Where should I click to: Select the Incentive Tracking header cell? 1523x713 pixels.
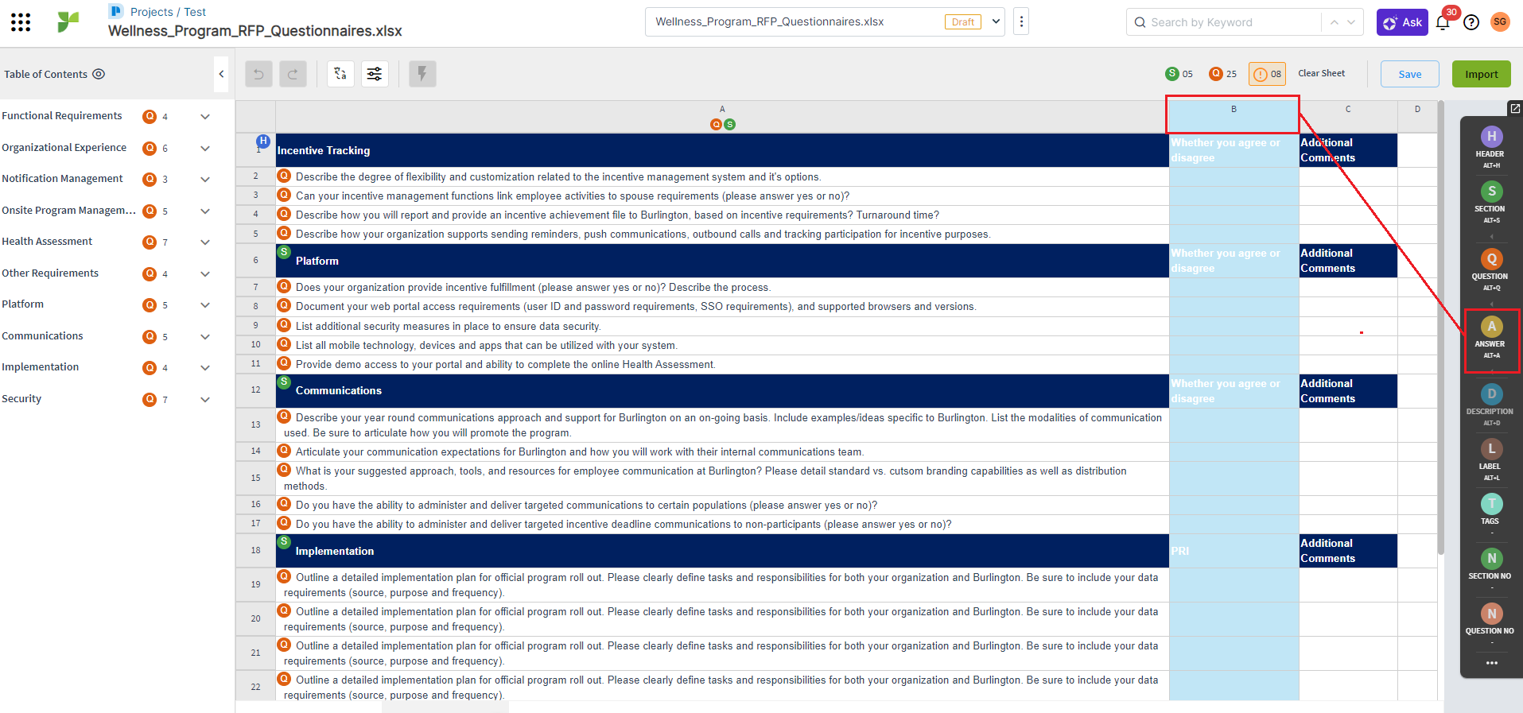[x=722, y=150]
